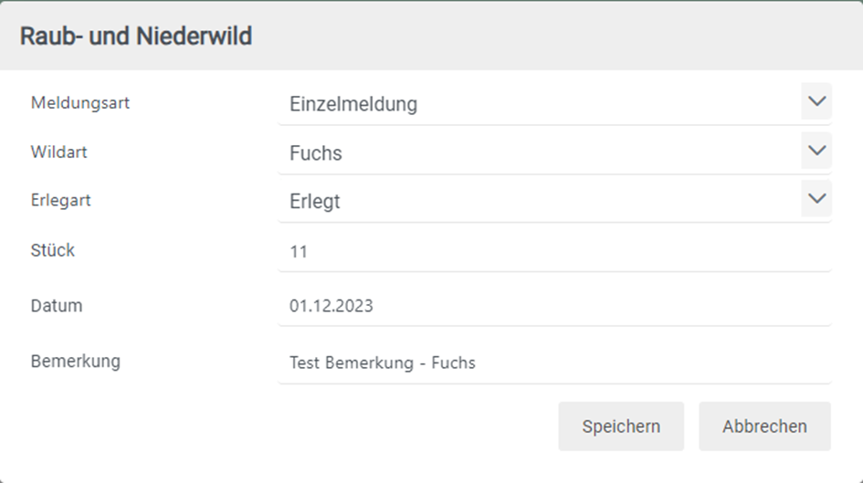Screen dimensions: 863x483
Task: Click the Erlegart field label
Action: pos(61,201)
